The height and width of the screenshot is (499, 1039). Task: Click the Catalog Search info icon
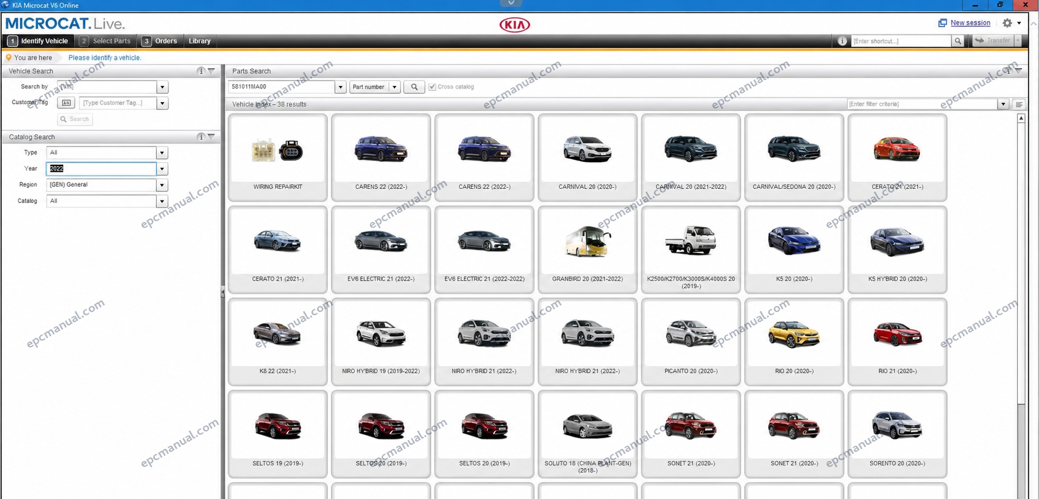(201, 137)
